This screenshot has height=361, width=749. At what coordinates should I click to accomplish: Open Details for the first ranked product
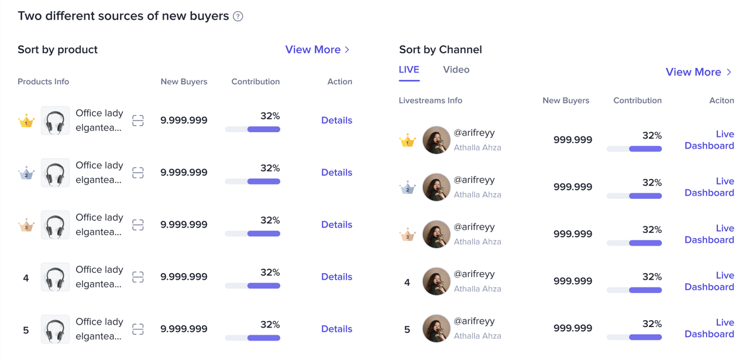(x=336, y=121)
